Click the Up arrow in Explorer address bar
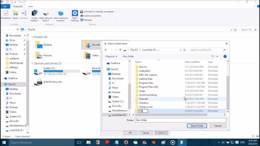Viewport: 260px width, 146px height. 17,30
